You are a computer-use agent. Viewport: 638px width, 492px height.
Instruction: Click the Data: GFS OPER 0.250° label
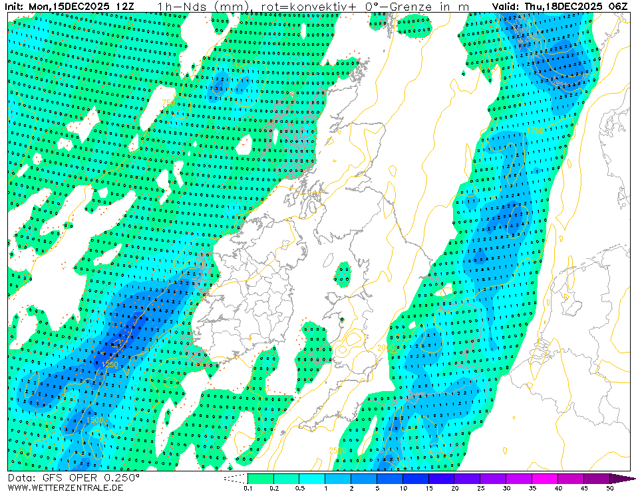(x=74, y=477)
